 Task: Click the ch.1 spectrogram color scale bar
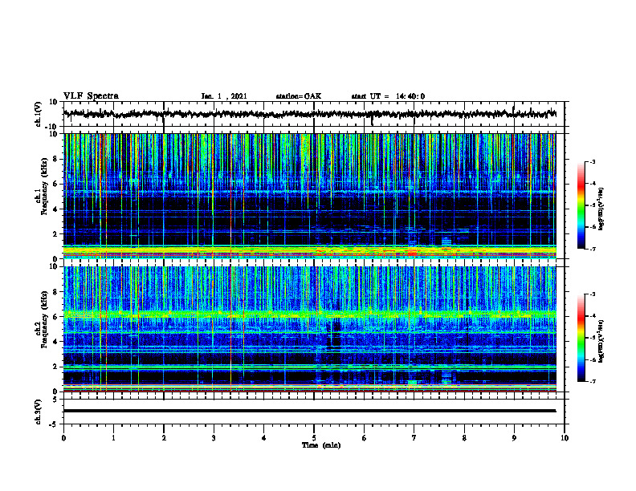point(581,205)
